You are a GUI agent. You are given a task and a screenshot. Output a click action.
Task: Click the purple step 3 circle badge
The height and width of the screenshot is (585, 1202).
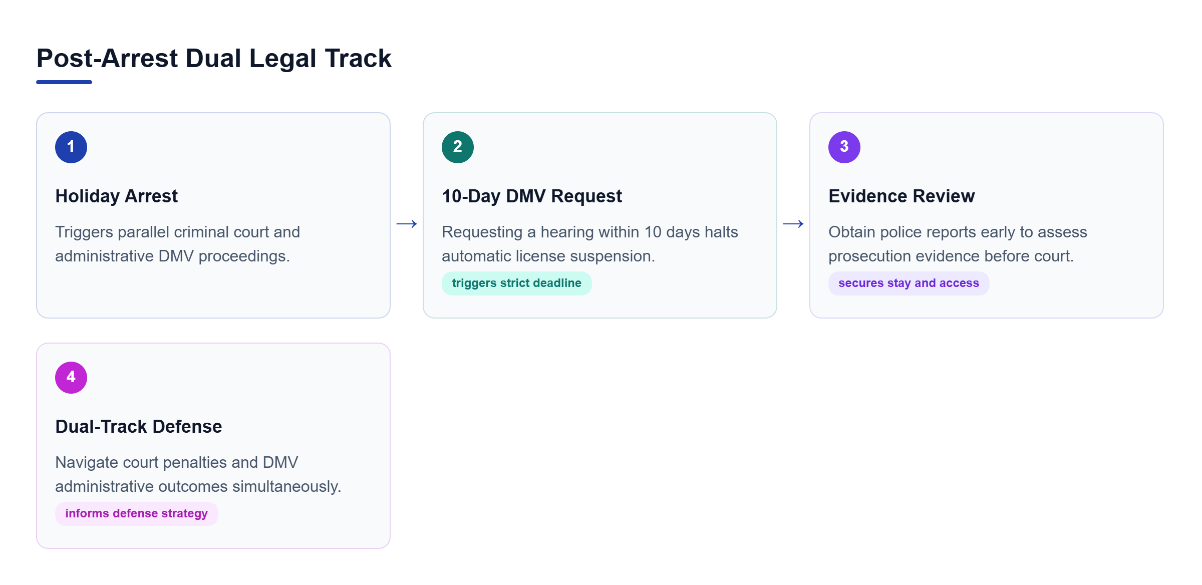(844, 147)
